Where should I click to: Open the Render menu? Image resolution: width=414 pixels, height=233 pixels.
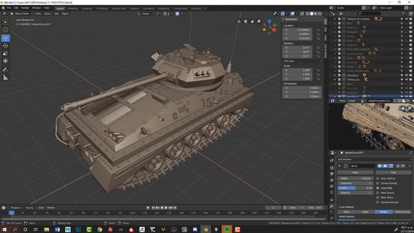tap(25, 8)
